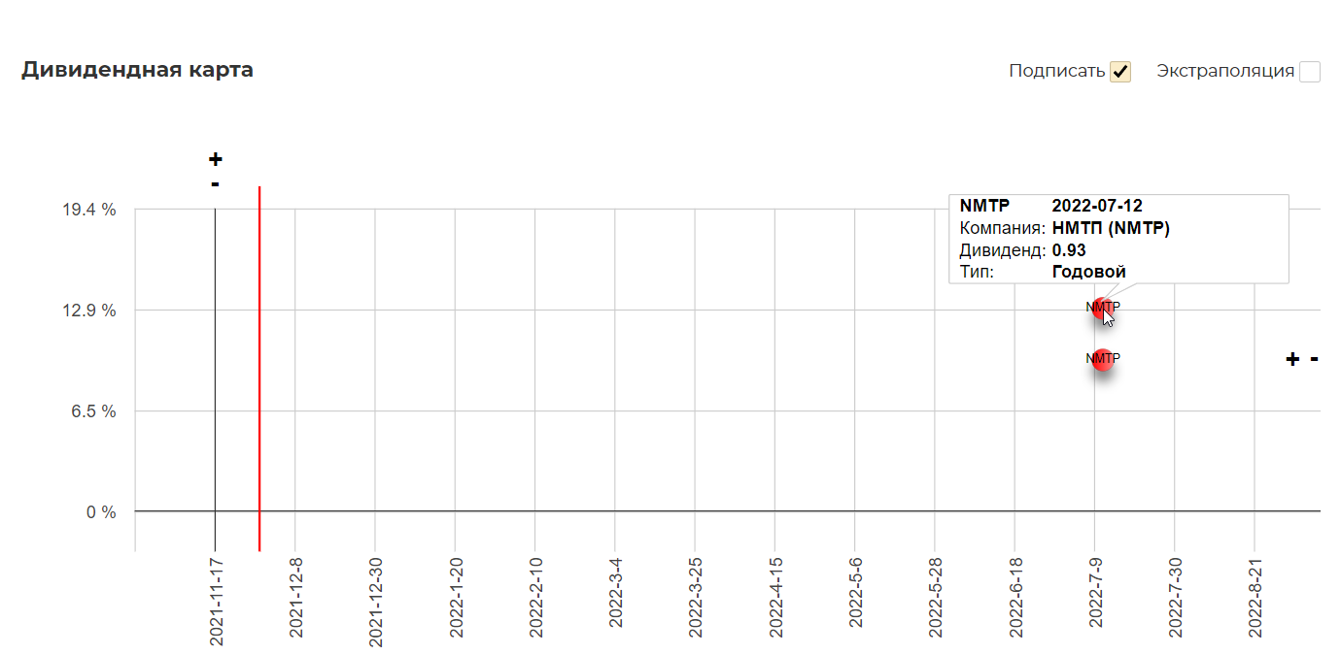The image size is (1341, 655).
Task: Click the Дивидендная карта heading
Action: tap(137, 70)
